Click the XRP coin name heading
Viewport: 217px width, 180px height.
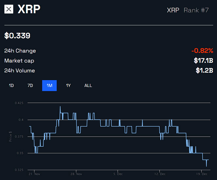pos(29,9)
